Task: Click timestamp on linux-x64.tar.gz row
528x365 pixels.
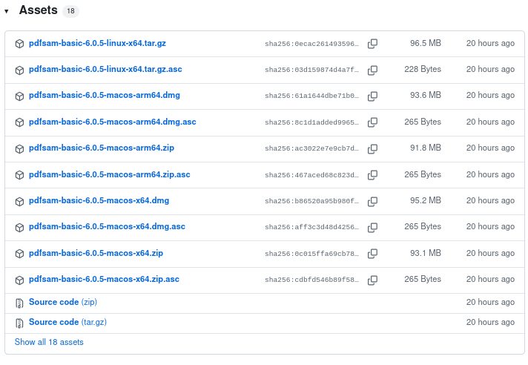Action: tap(490, 43)
